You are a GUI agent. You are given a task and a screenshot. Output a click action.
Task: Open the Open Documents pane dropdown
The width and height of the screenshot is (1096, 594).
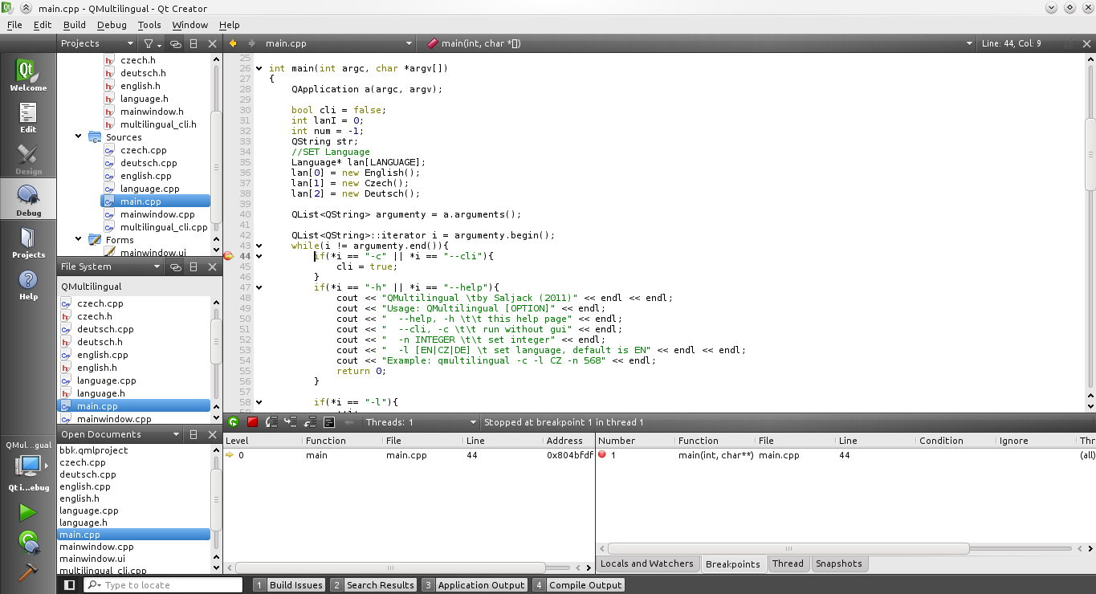pyautogui.click(x=120, y=434)
